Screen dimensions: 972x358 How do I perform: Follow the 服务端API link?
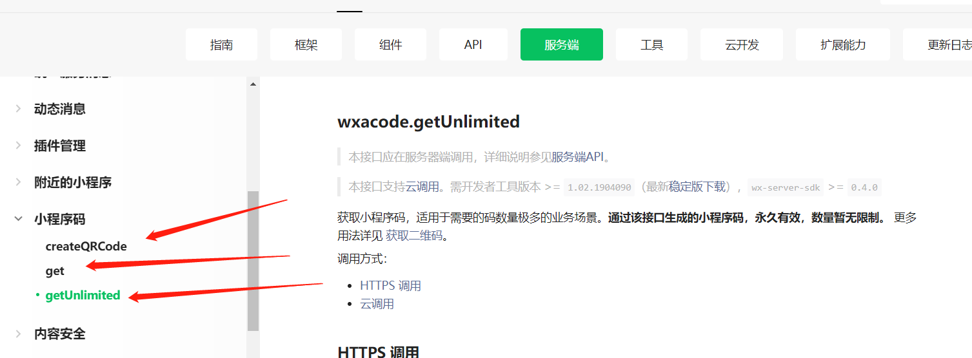[x=577, y=156]
